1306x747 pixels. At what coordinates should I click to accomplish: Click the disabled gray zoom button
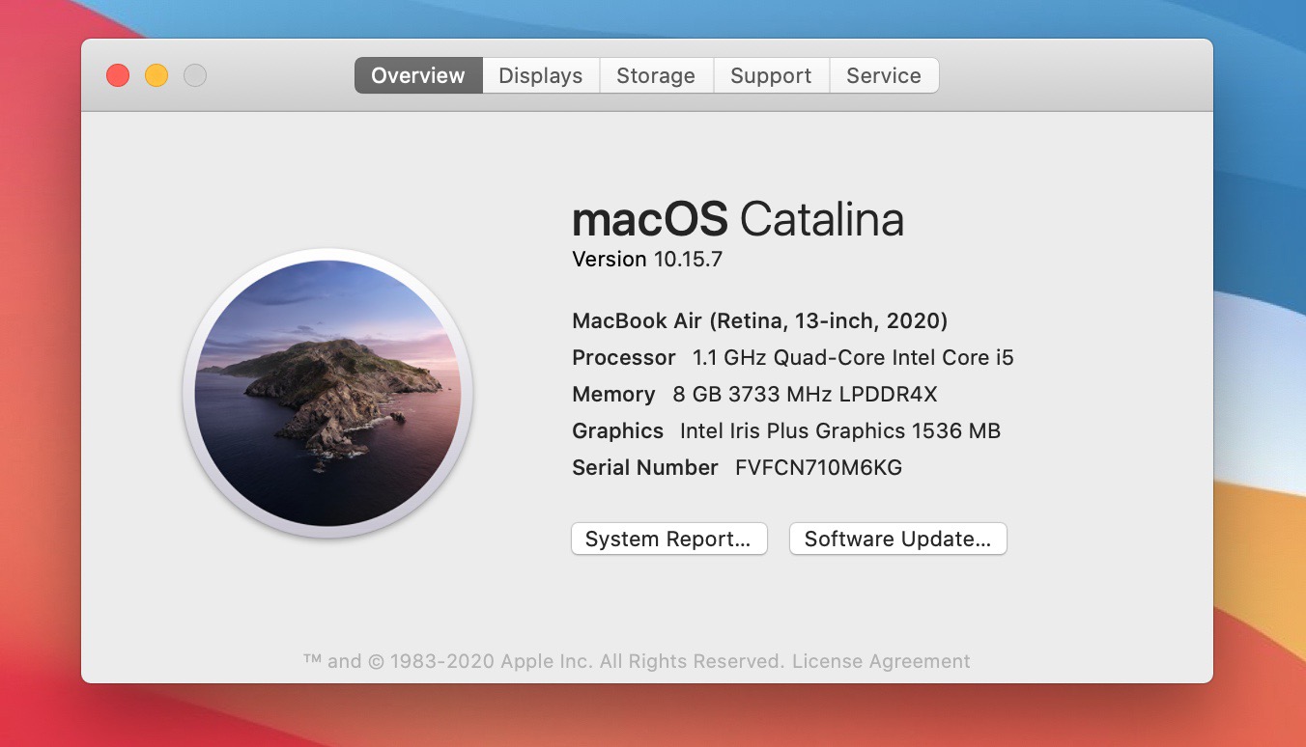coord(195,75)
